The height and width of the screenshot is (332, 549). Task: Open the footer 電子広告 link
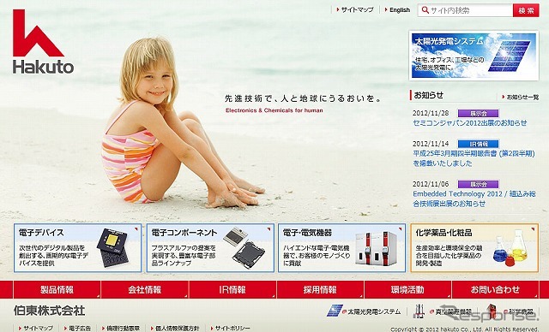[x=80, y=329]
